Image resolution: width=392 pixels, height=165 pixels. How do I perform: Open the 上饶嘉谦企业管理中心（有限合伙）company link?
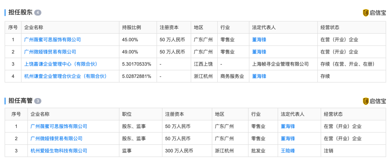[61, 64]
